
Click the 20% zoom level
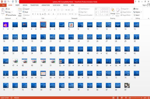click(145, 98)
